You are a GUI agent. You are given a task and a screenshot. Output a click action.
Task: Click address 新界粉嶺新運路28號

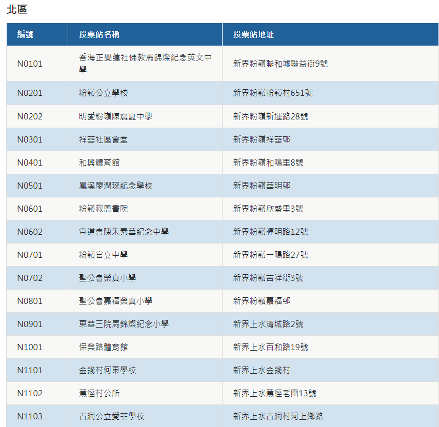(x=270, y=116)
